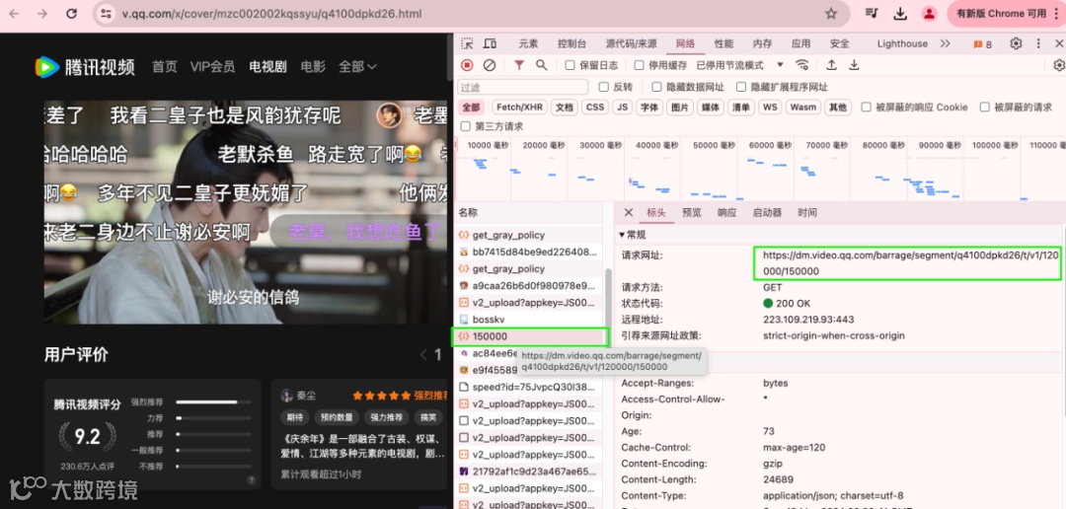The image size is (1066, 509).
Task: Expand the 全部 menu in site navigation
Action: [x=357, y=67]
